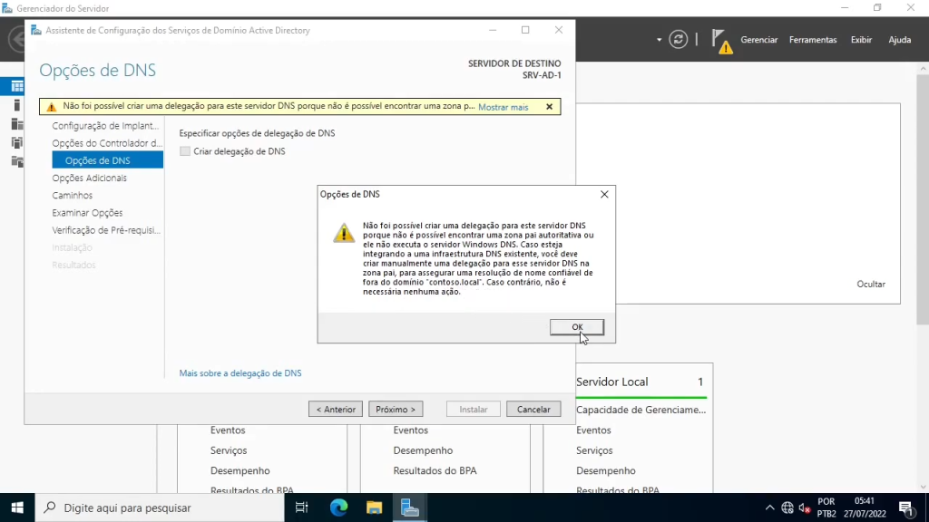929x522 pixels.
Task: Select the fourth role icon in the sidebar
Action: coord(17,142)
